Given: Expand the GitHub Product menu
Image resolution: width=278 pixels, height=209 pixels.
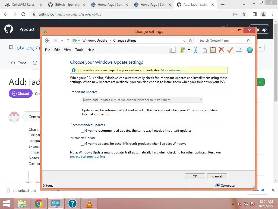Looking at the screenshot, I should coord(29,29).
